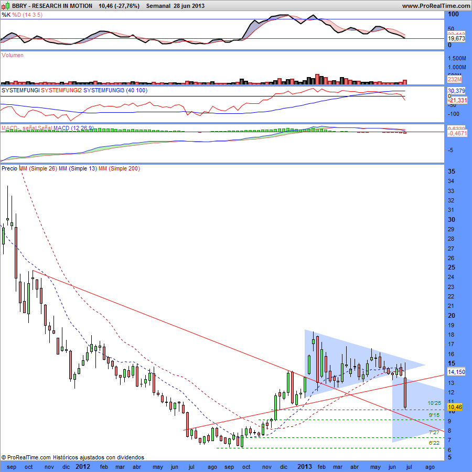
Task: Select the Precio panel label
Action: [9, 168]
